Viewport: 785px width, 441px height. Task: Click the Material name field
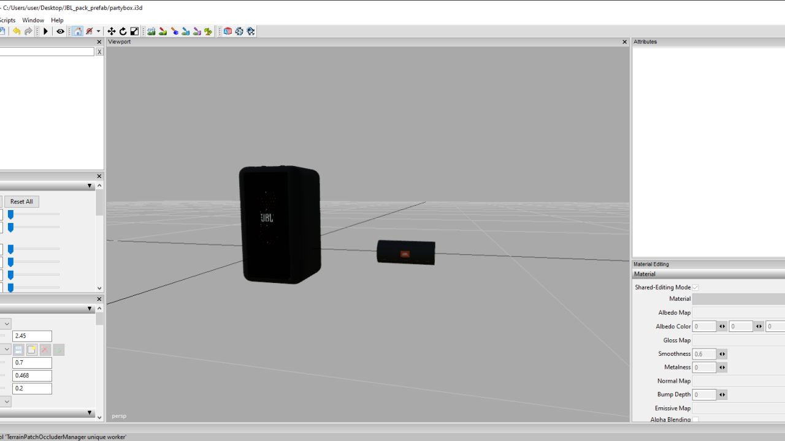pos(738,299)
